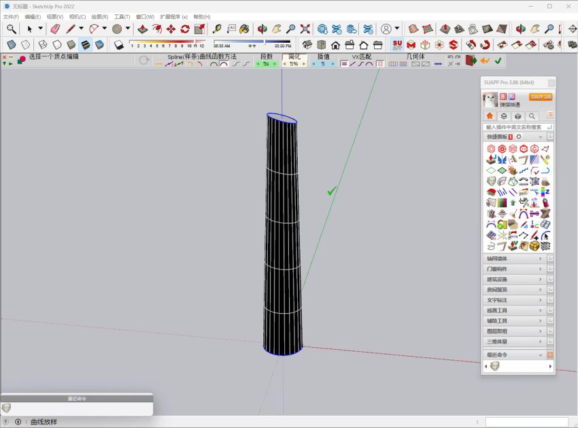The image size is (578, 428).
Task: Validate the curviloft result with green checkmark
Action: click(x=498, y=60)
